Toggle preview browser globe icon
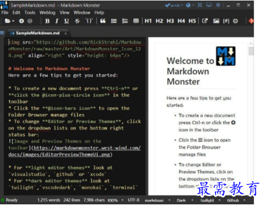 pyautogui.click(x=188, y=5)
